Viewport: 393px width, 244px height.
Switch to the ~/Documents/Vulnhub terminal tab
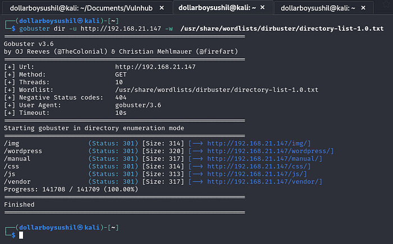pos(79,7)
